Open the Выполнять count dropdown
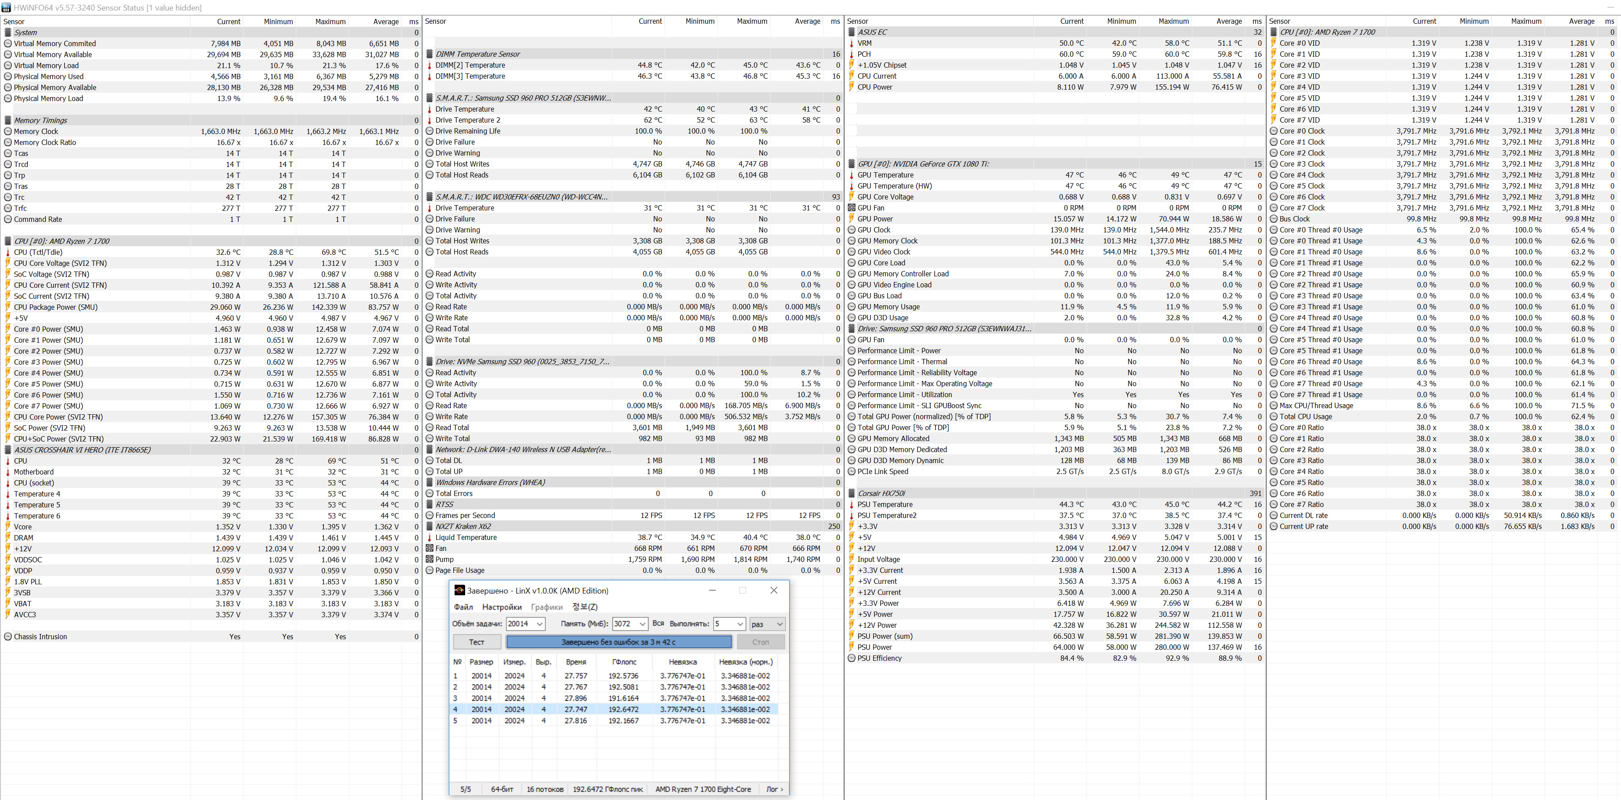The image size is (1621, 800). [739, 624]
